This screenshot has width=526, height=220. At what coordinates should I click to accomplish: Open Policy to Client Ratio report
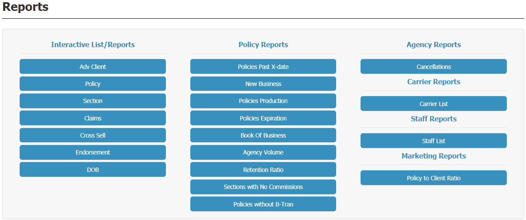(x=433, y=178)
